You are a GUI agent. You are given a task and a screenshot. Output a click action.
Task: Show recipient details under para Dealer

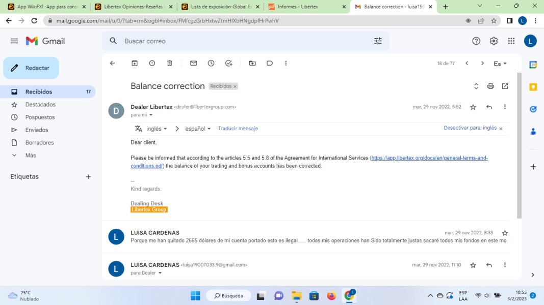tap(160, 273)
